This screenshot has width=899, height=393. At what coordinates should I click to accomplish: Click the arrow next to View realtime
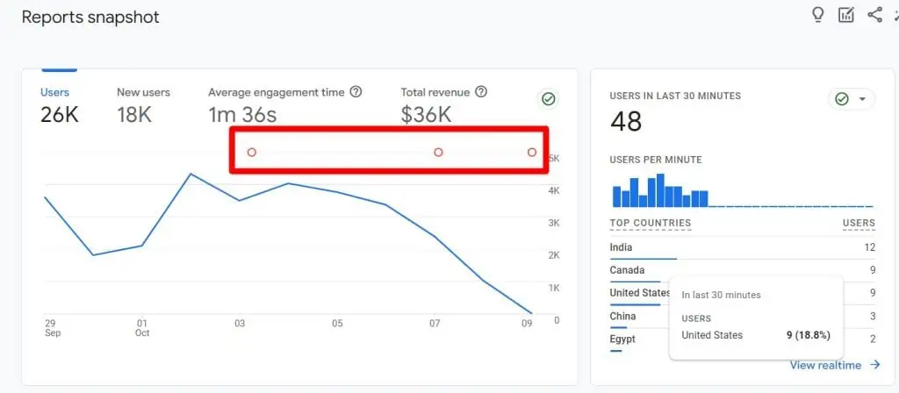tap(875, 365)
